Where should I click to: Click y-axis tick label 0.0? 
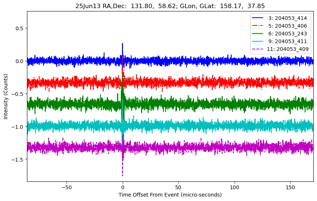[x=20, y=61]
